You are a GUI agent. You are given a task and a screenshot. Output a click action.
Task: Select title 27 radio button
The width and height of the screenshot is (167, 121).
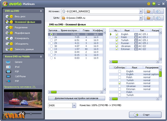(52, 40)
